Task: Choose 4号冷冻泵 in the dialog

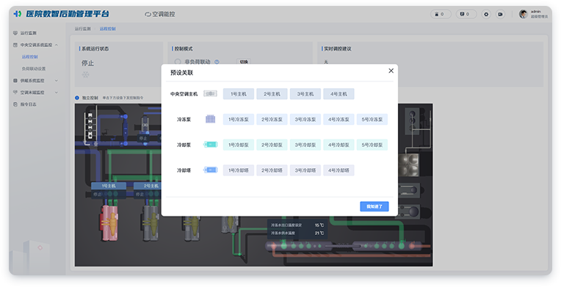Action: pos(339,120)
